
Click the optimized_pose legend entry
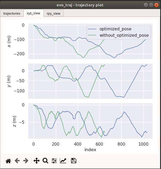click(115, 29)
